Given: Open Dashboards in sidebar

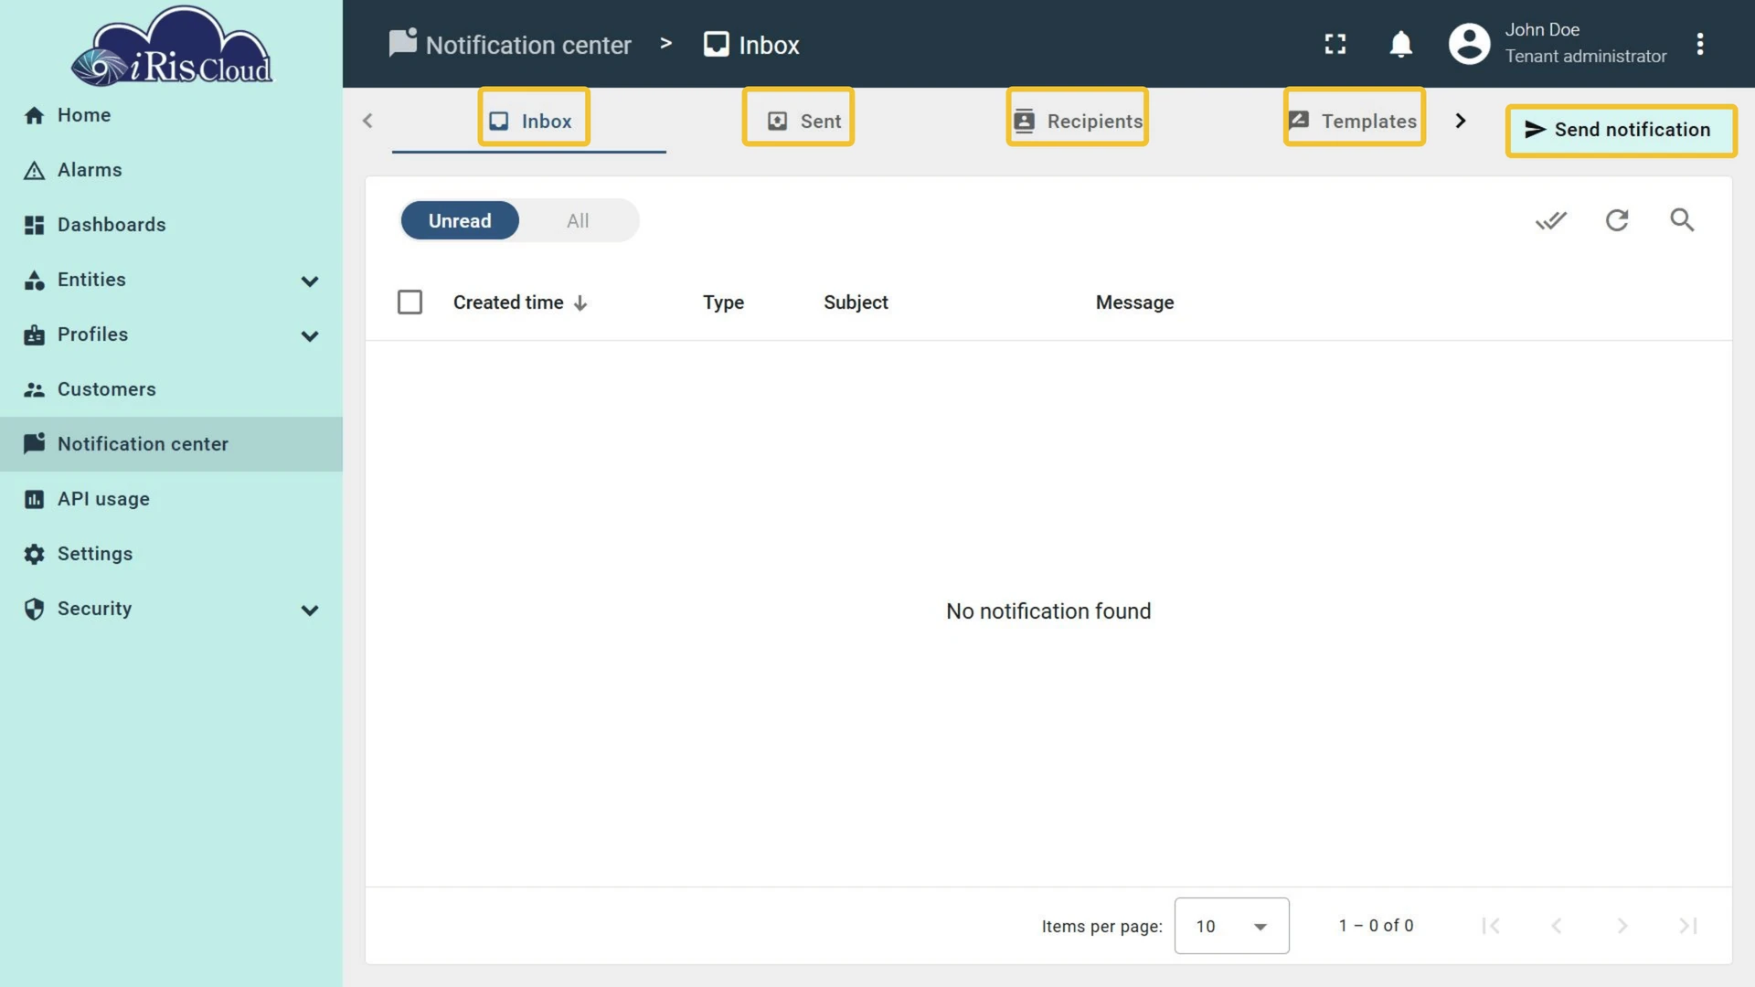Looking at the screenshot, I should pos(171,225).
